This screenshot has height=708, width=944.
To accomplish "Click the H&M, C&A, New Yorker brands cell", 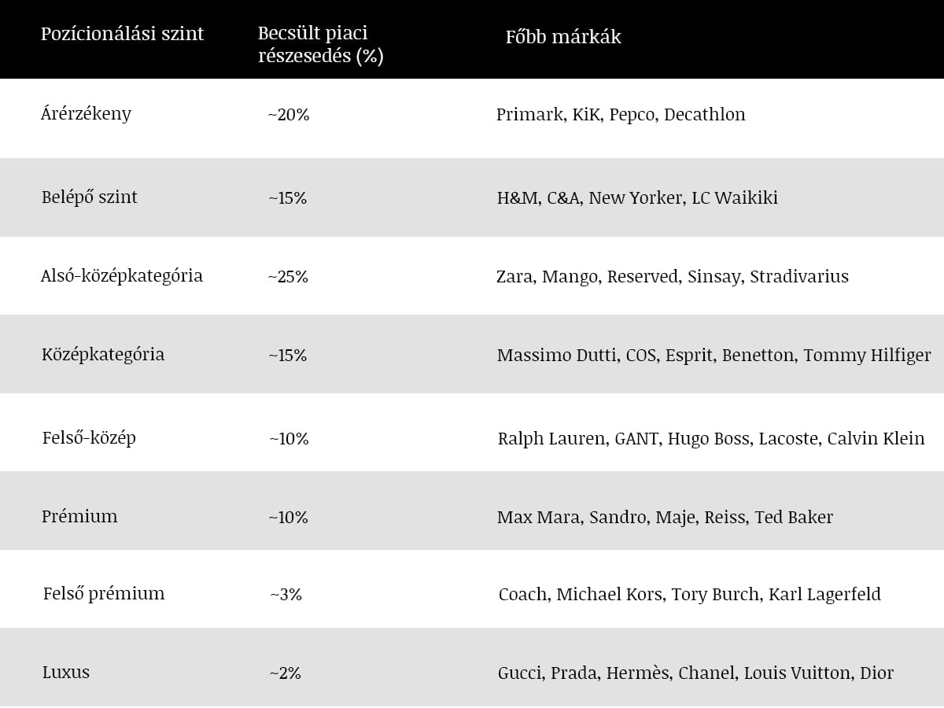I will point(637,198).
